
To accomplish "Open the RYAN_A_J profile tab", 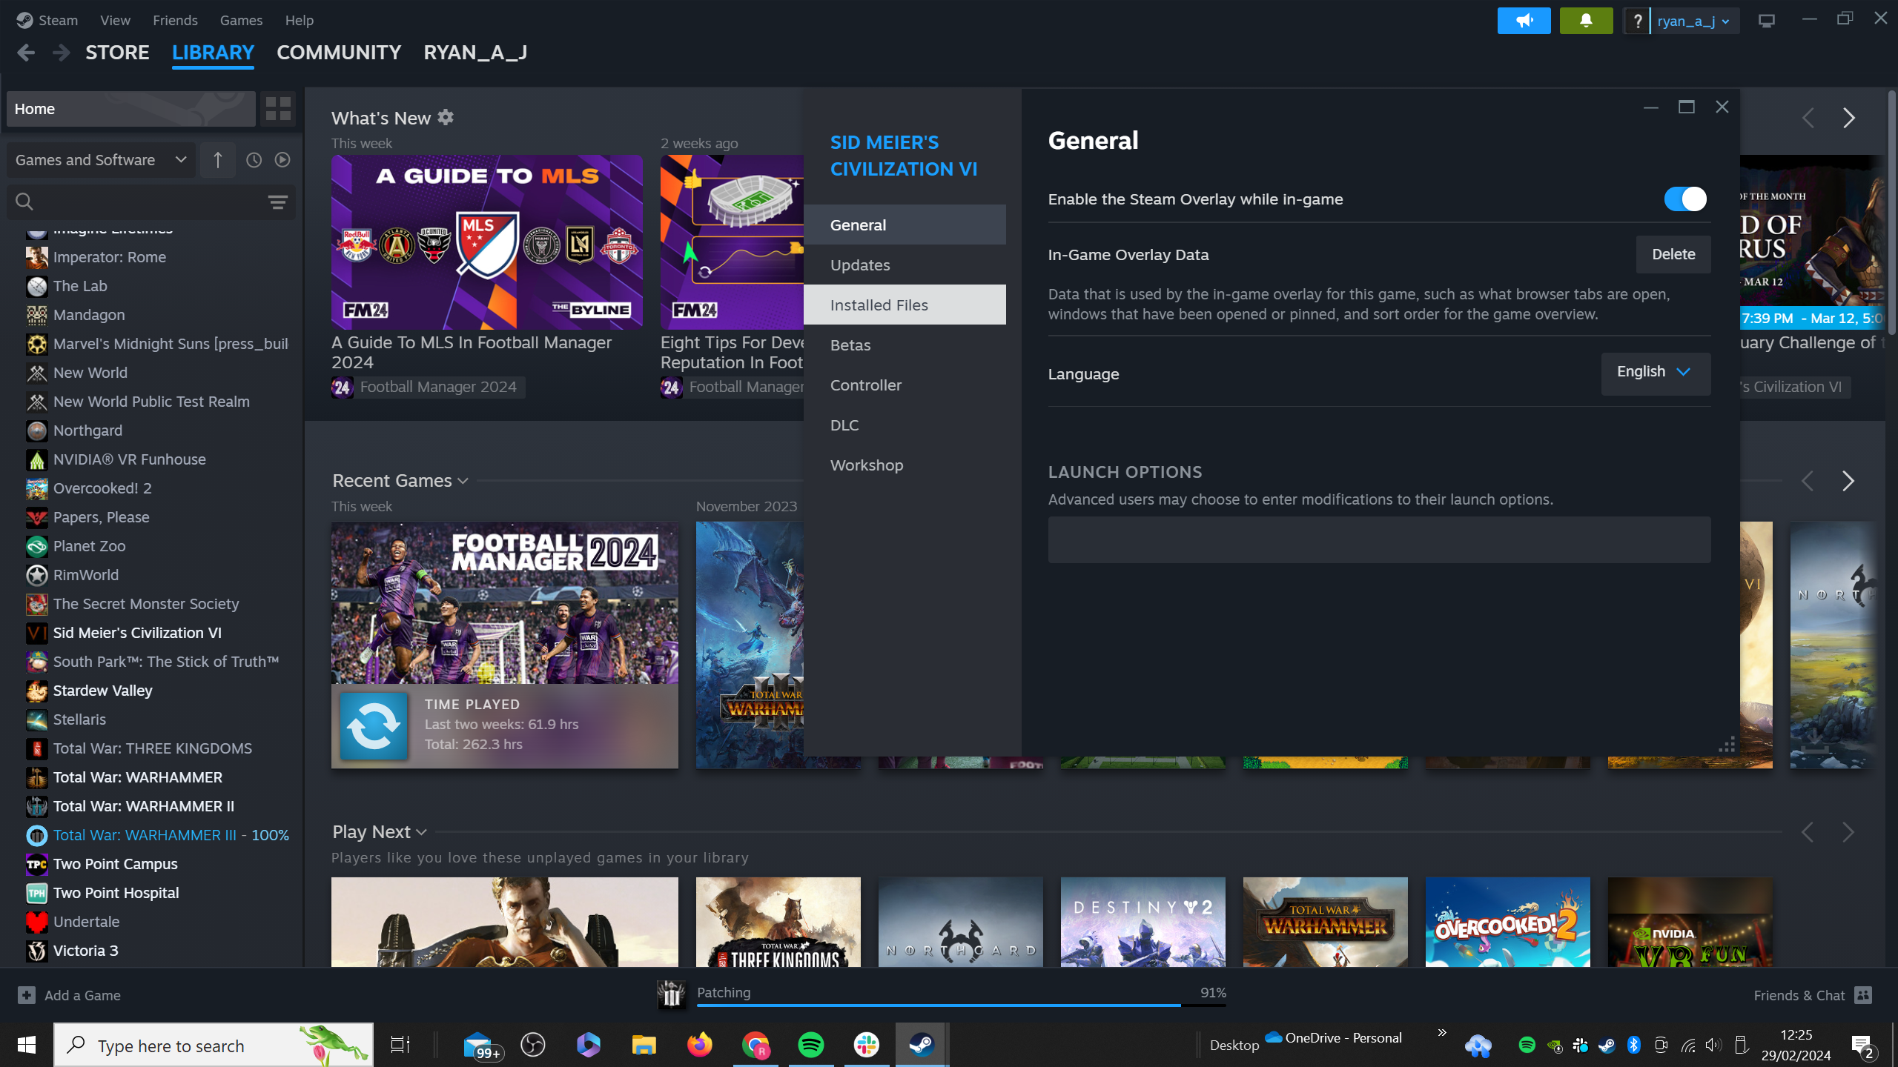I will 475,53.
